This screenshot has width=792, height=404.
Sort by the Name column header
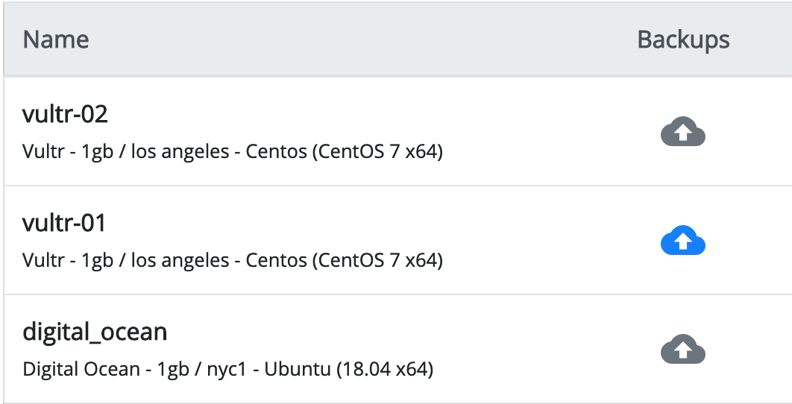click(56, 40)
